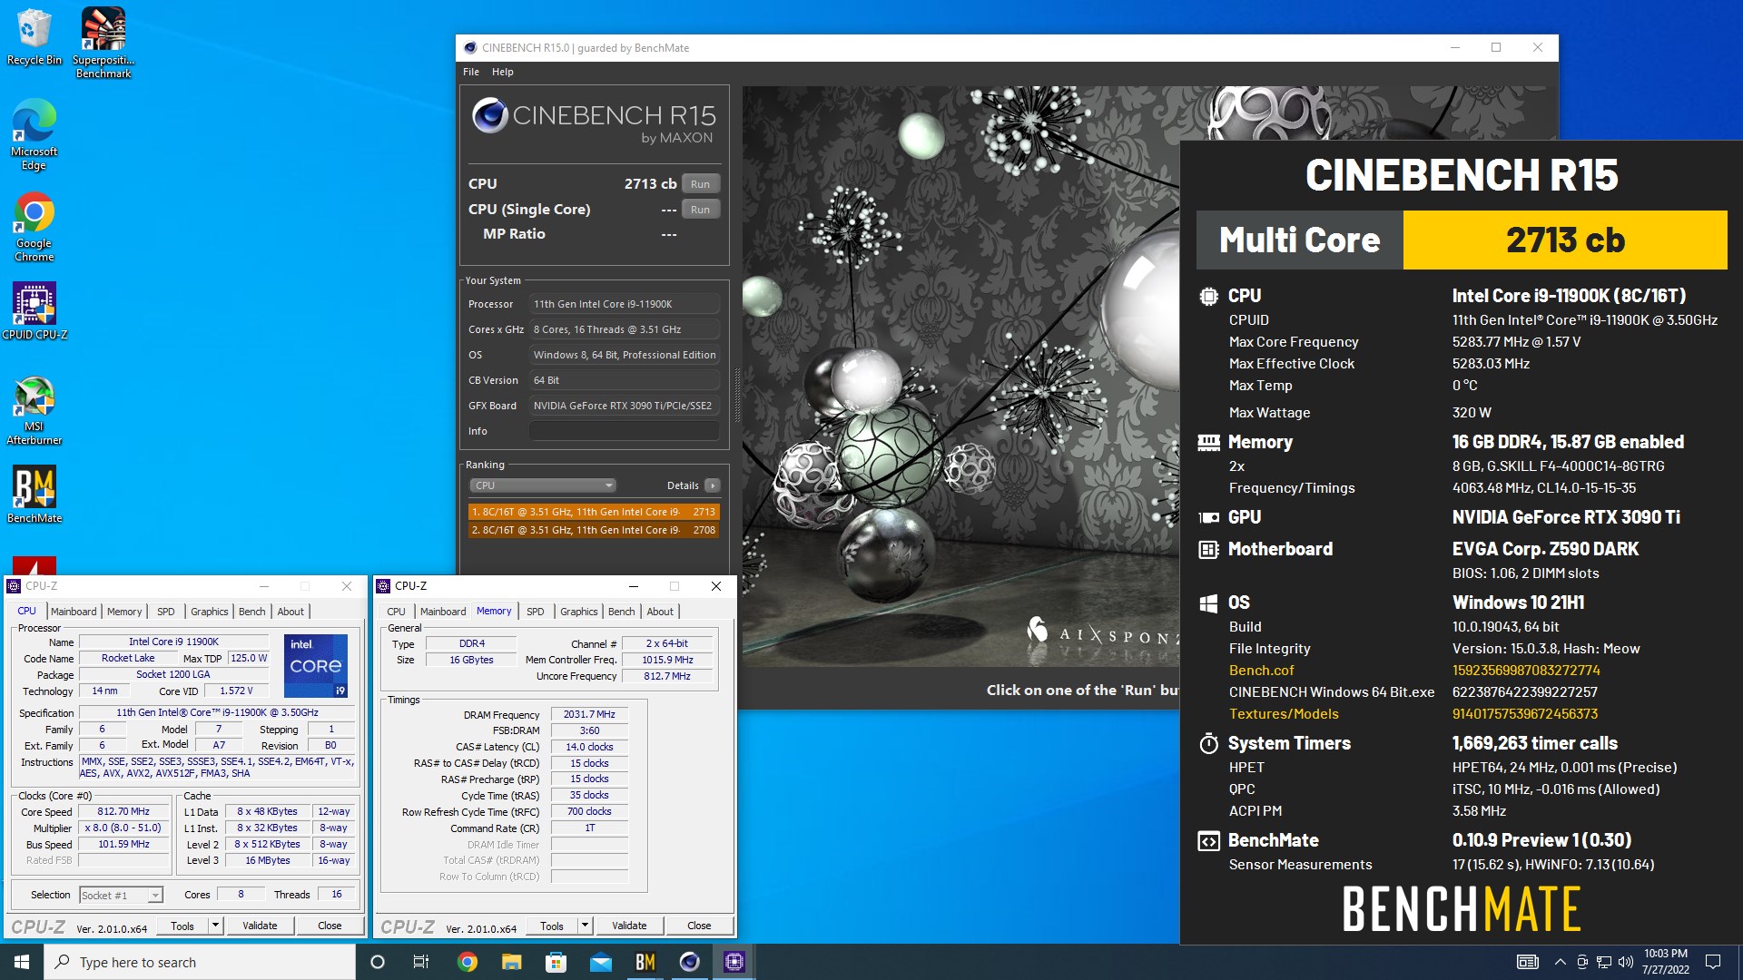The image size is (1743, 980).
Task: Open the touch keyboard tray icon
Action: 1528,962
